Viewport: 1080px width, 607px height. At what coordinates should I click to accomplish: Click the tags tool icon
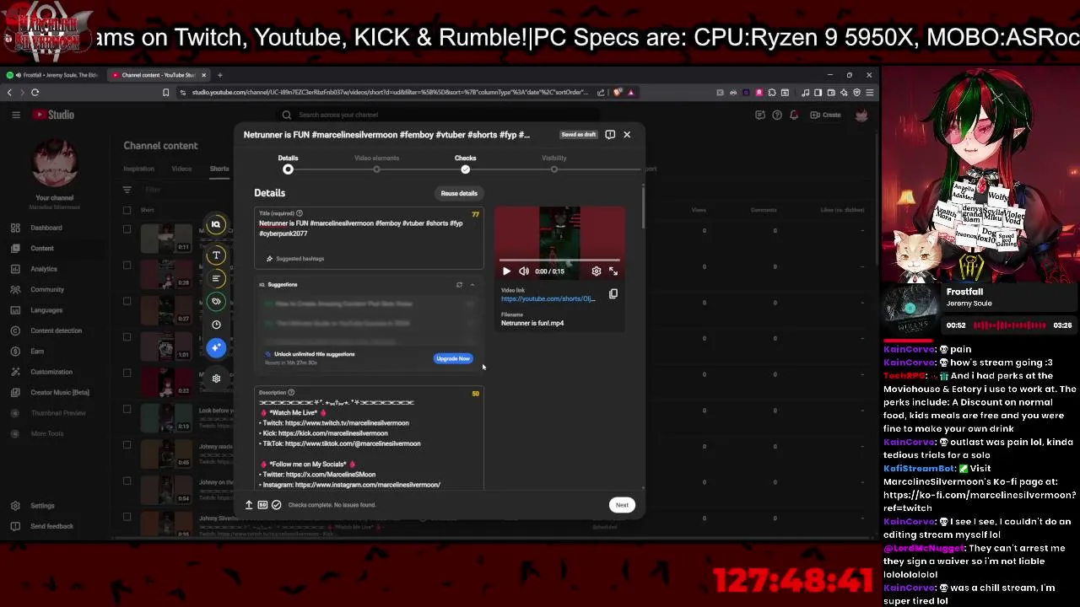[x=216, y=301]
